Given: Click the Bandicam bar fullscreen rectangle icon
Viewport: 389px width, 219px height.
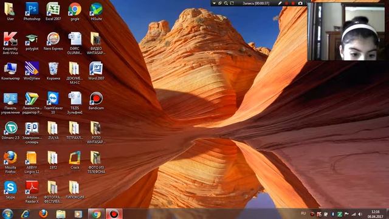Looking at the screenshot, I should coord(232,3).
